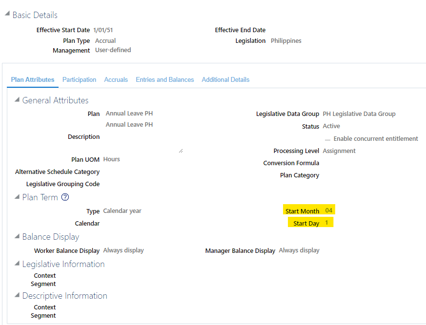Click the Conversion Formula label
This screenshot has height=325, width=426.
[x=291, y=163]
